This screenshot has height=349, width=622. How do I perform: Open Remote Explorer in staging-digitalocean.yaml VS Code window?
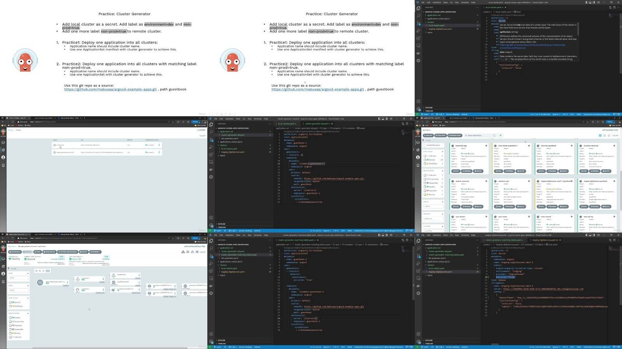coord(418,278)
